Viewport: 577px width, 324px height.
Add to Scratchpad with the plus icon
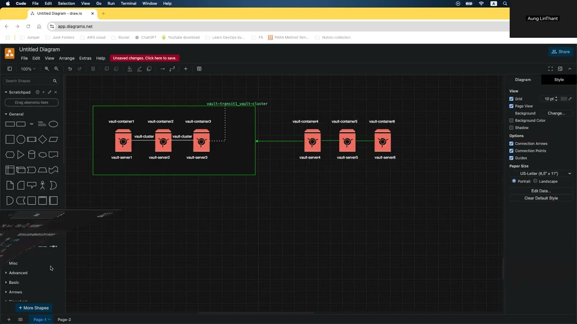click(x=44, y=92)
